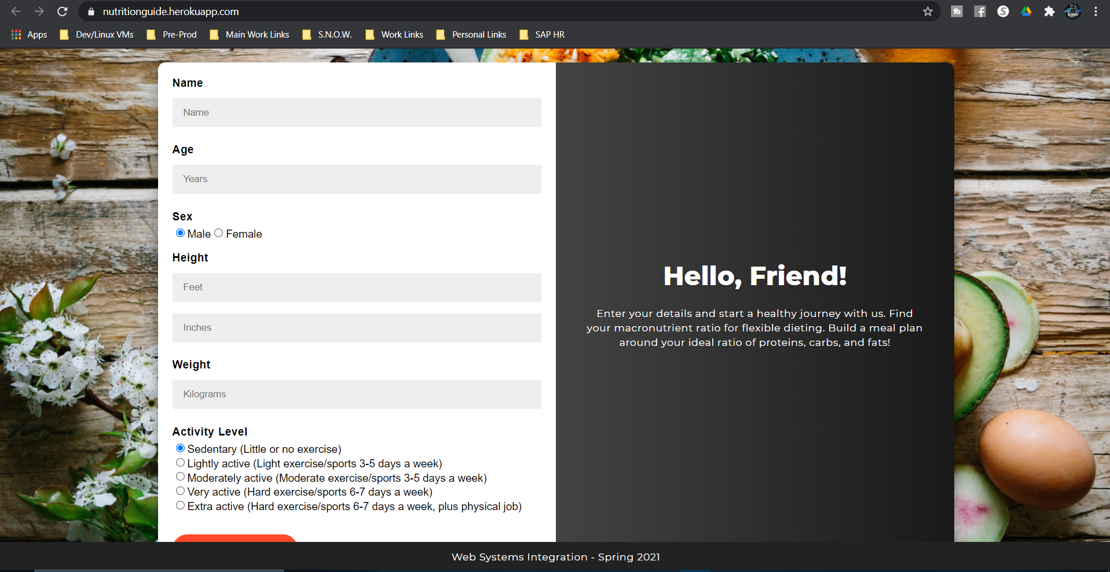
Task: Open S.N.O.W. bookmark folder
Action: click(327, 35)
